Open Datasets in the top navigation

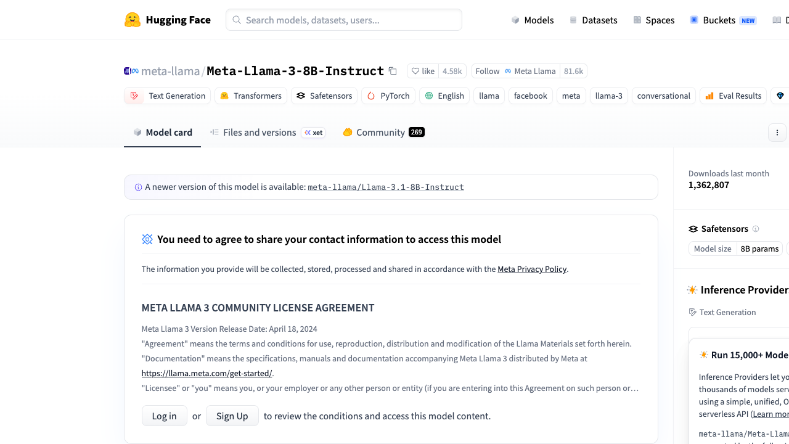pyautogui.click(x=593, y=20)
